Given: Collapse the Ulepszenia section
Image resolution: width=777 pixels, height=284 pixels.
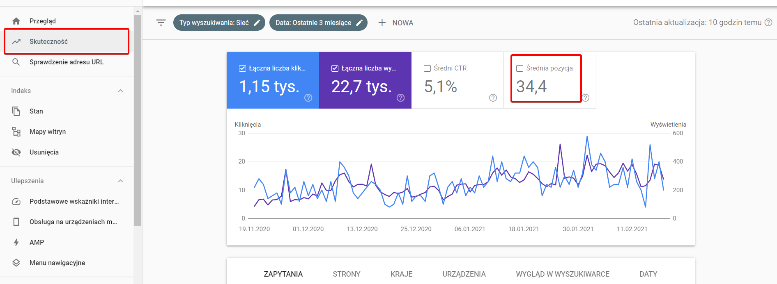Looking at the screenshot, I should click(x=120, y=181).
